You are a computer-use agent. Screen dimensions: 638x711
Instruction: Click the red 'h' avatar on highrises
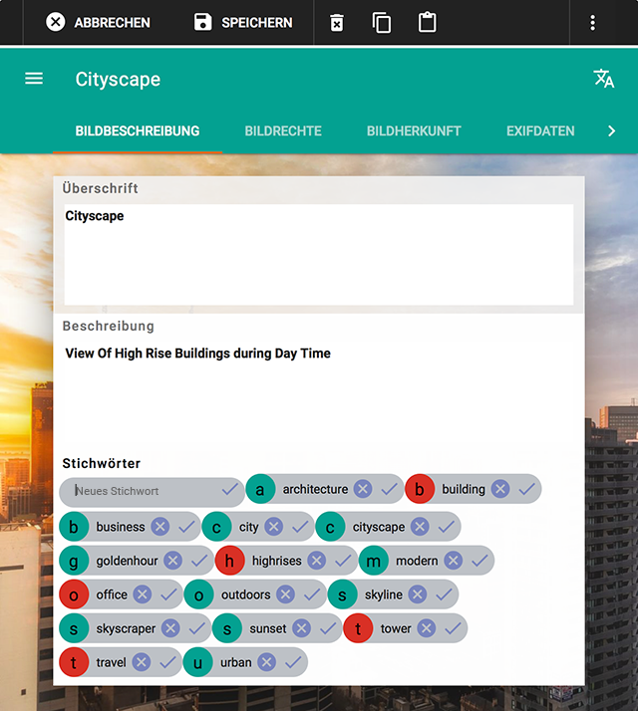coord(229,561)
